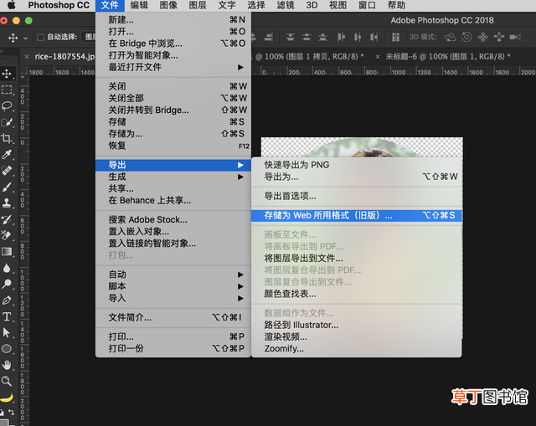Open the Apple menu

click(x=11, y=5)
